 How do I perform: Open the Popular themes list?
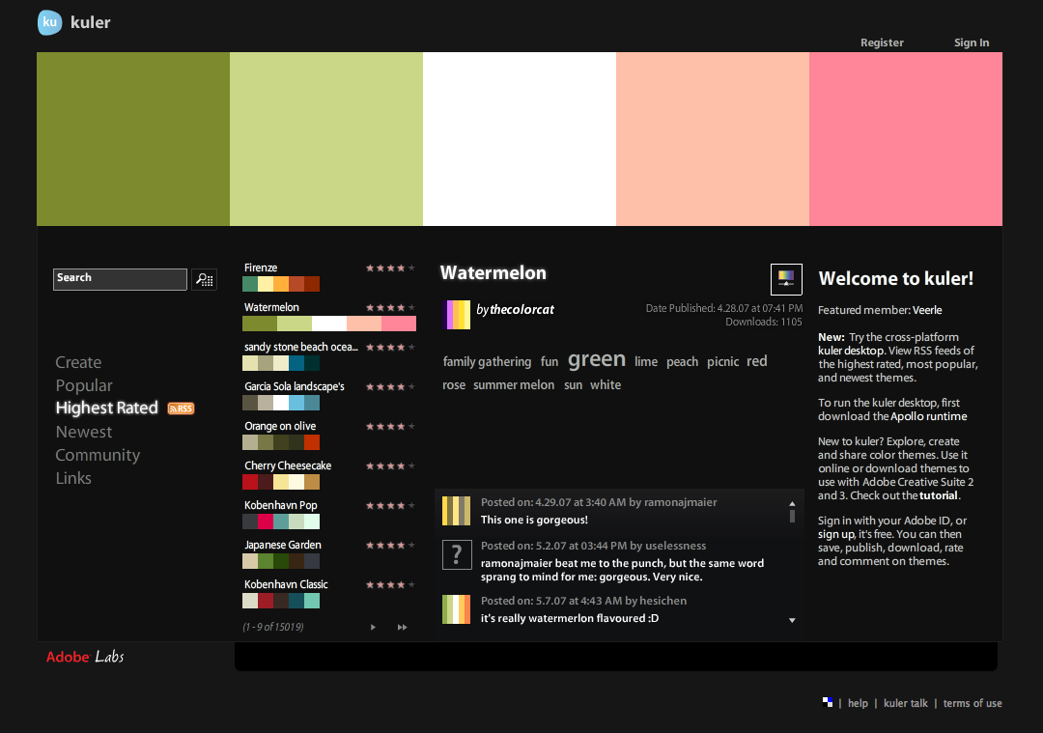pos(84,385)
